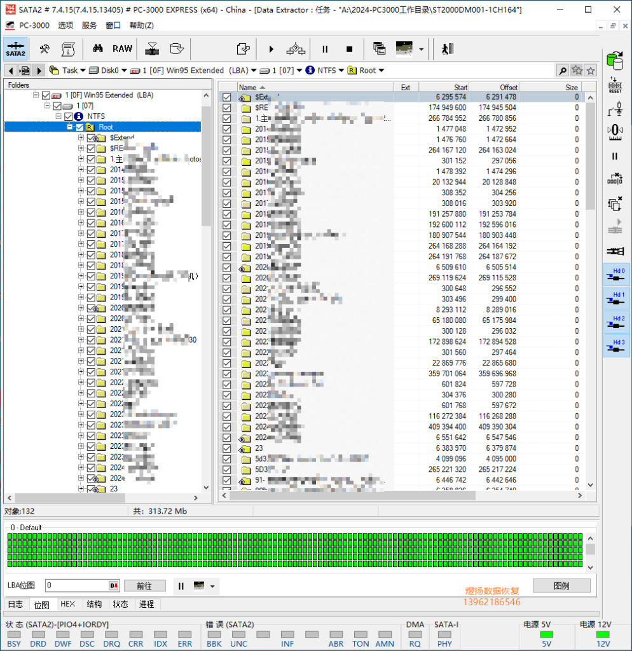632x651 pixels.
Task: Click the SATA2 port toolbar icon
Action: pyautogui.click(x=16, y=49)
